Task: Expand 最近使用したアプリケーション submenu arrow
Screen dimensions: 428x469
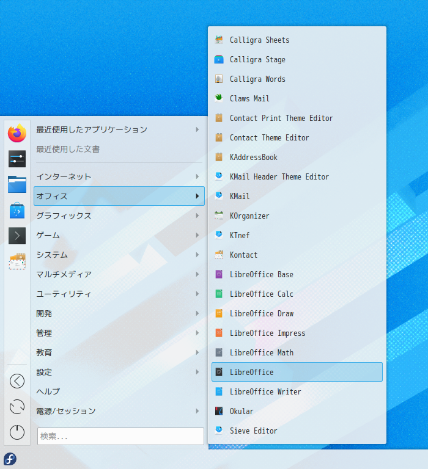Action: click(x=197, y=129)
